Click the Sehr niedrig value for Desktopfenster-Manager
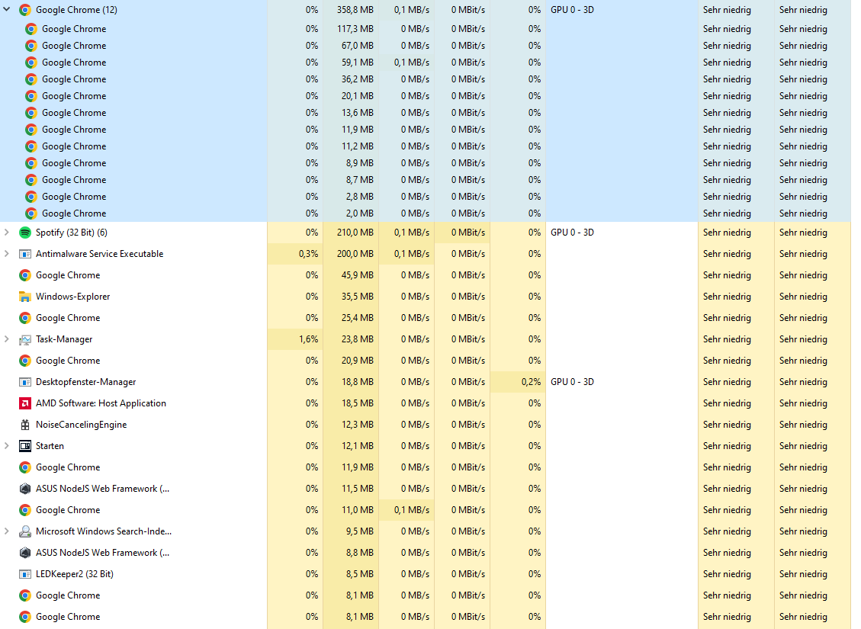Screen dimensions: 861x629 coord(727,381)
